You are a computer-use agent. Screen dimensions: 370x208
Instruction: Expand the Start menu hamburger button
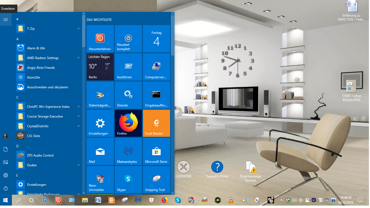pyautogui.click(x=6, y=19)
